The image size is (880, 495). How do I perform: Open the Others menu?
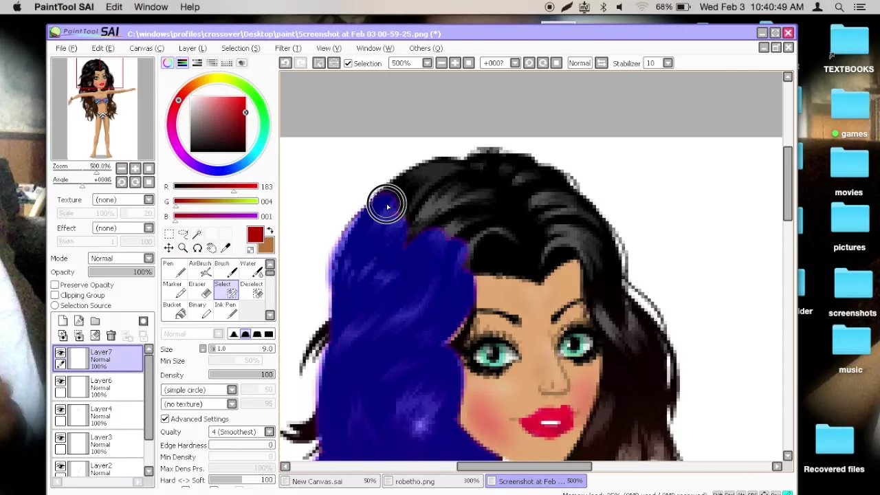(x=426, y=48)
